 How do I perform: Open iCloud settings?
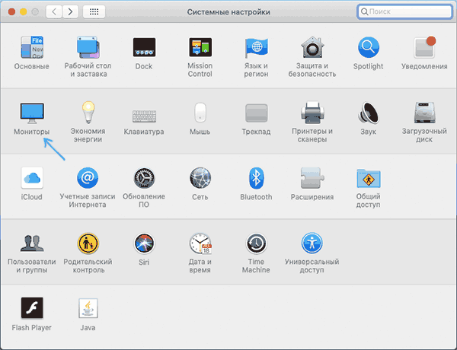click(x=31, y=179)
